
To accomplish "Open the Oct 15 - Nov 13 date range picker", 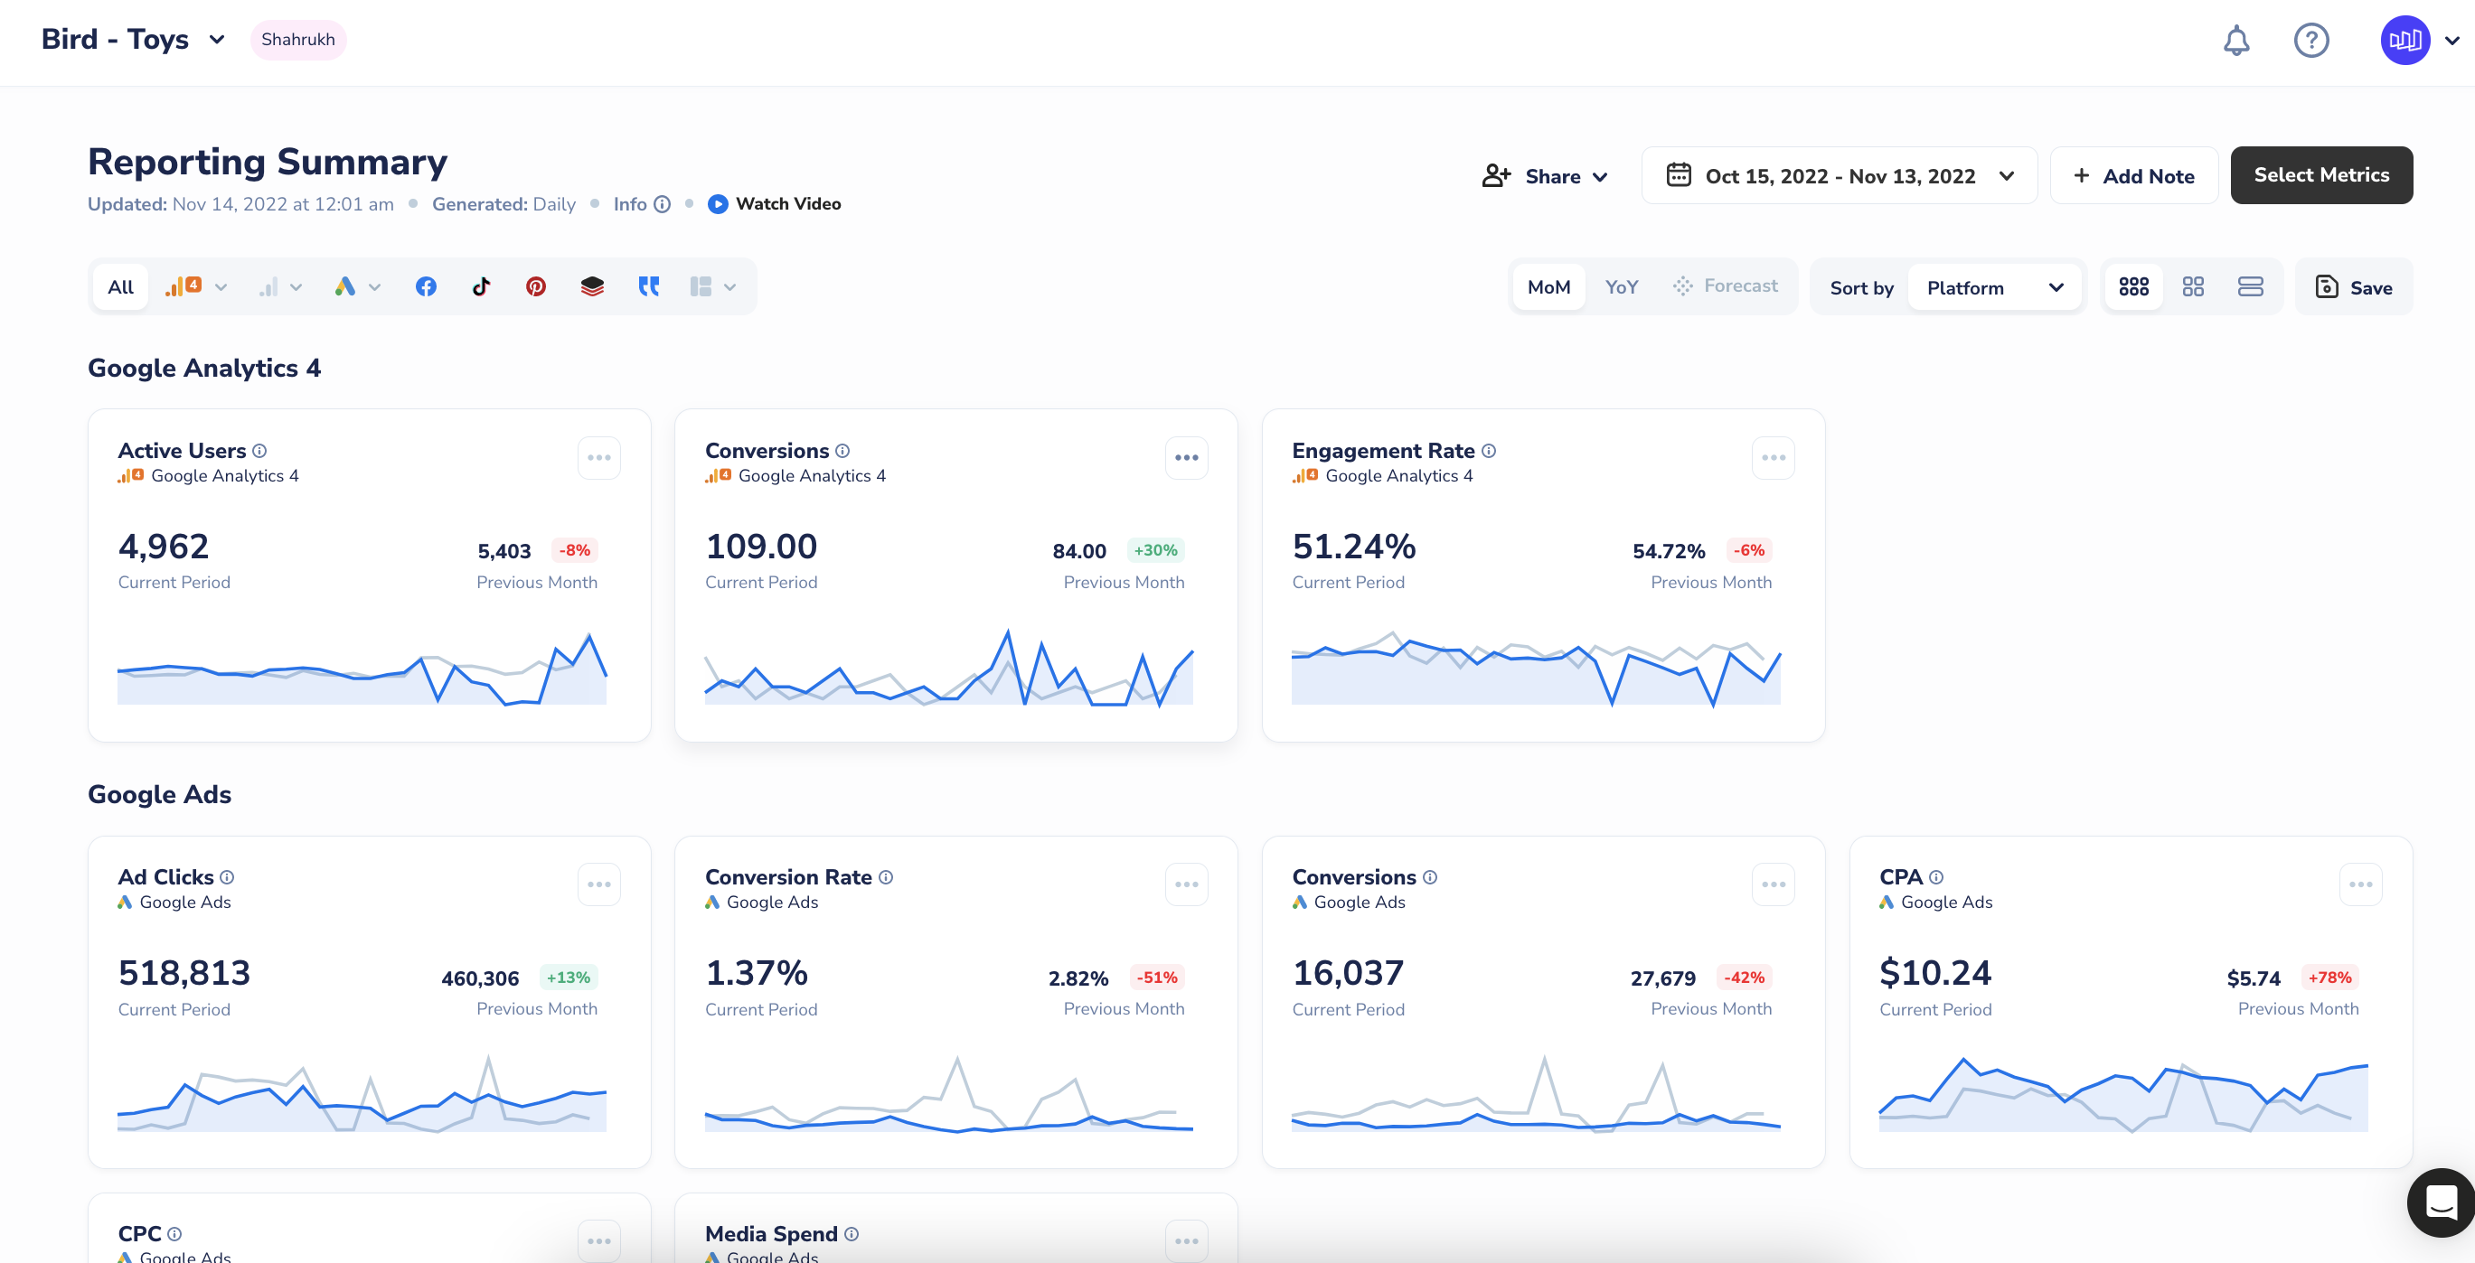I will (x=1839, y=176).
